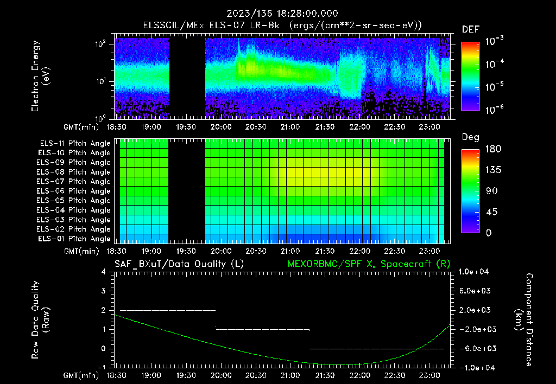Click the 'Deg' color bar heading
556x384 pixels.
pos(471,137)
